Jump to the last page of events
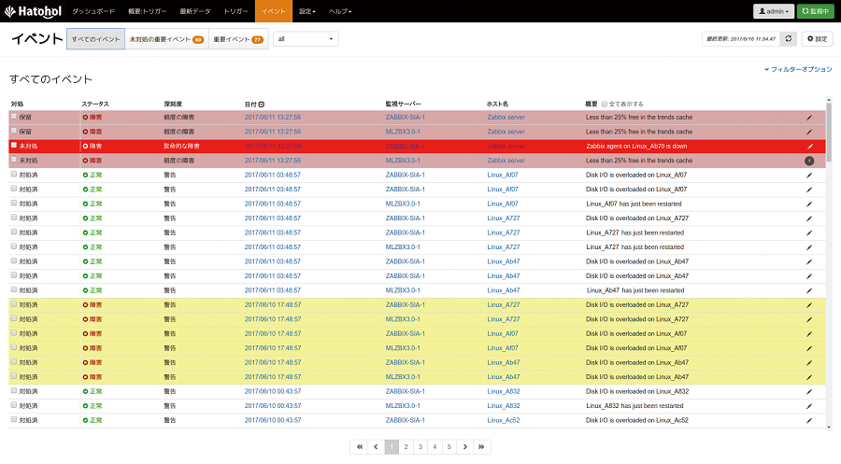Screen dimensions: 841x464 click(x=481, y=447)
